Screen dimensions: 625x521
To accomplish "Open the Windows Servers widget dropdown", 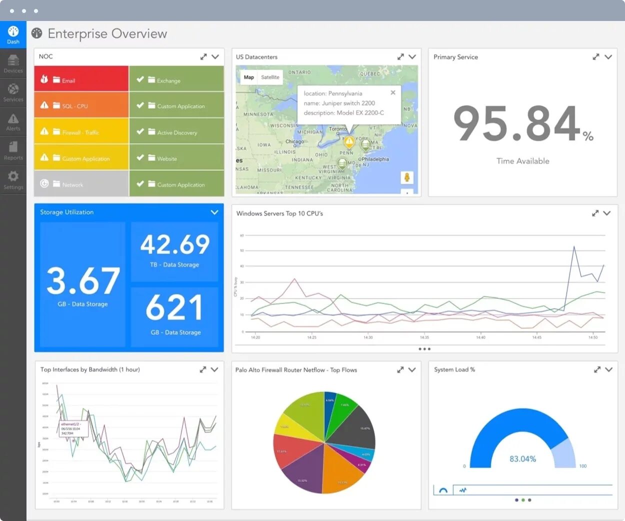I will (606, 213).
